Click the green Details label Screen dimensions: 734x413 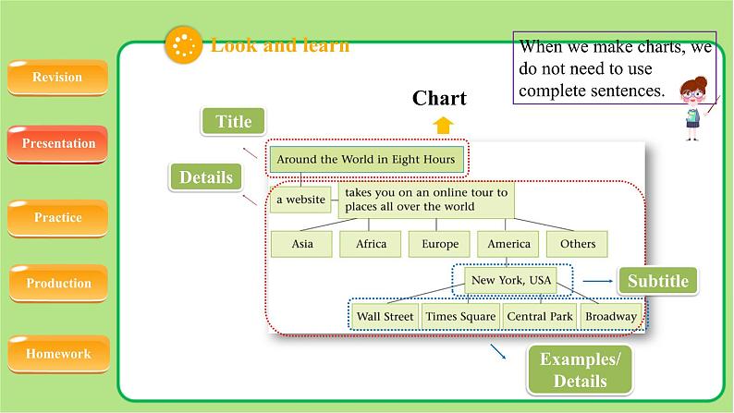[x=205, y=177]
